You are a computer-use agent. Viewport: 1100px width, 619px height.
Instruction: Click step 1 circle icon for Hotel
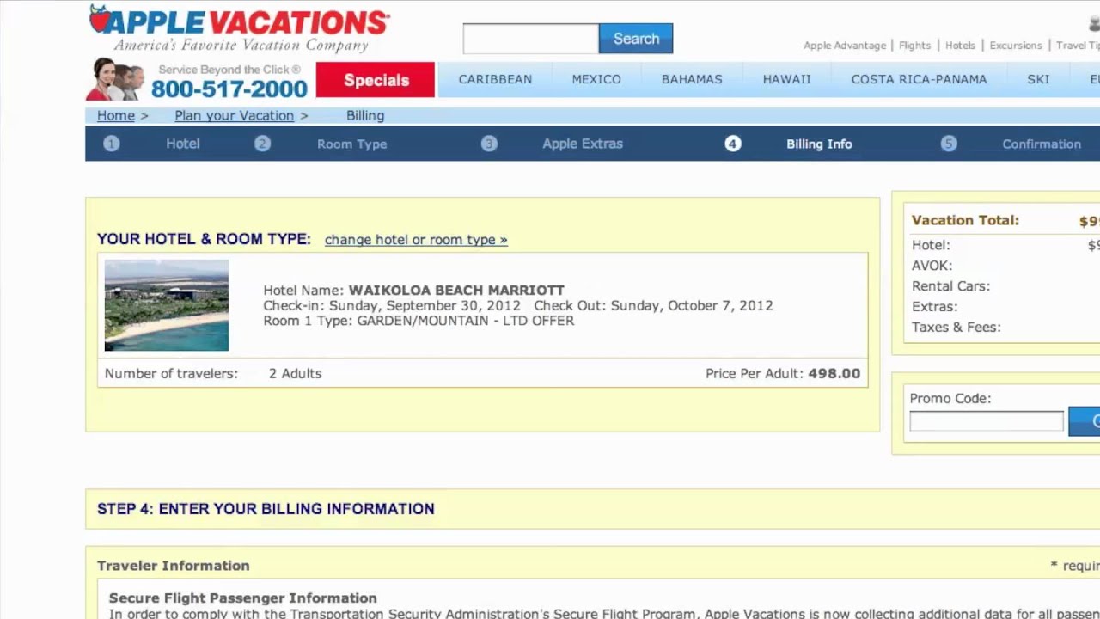112,144
